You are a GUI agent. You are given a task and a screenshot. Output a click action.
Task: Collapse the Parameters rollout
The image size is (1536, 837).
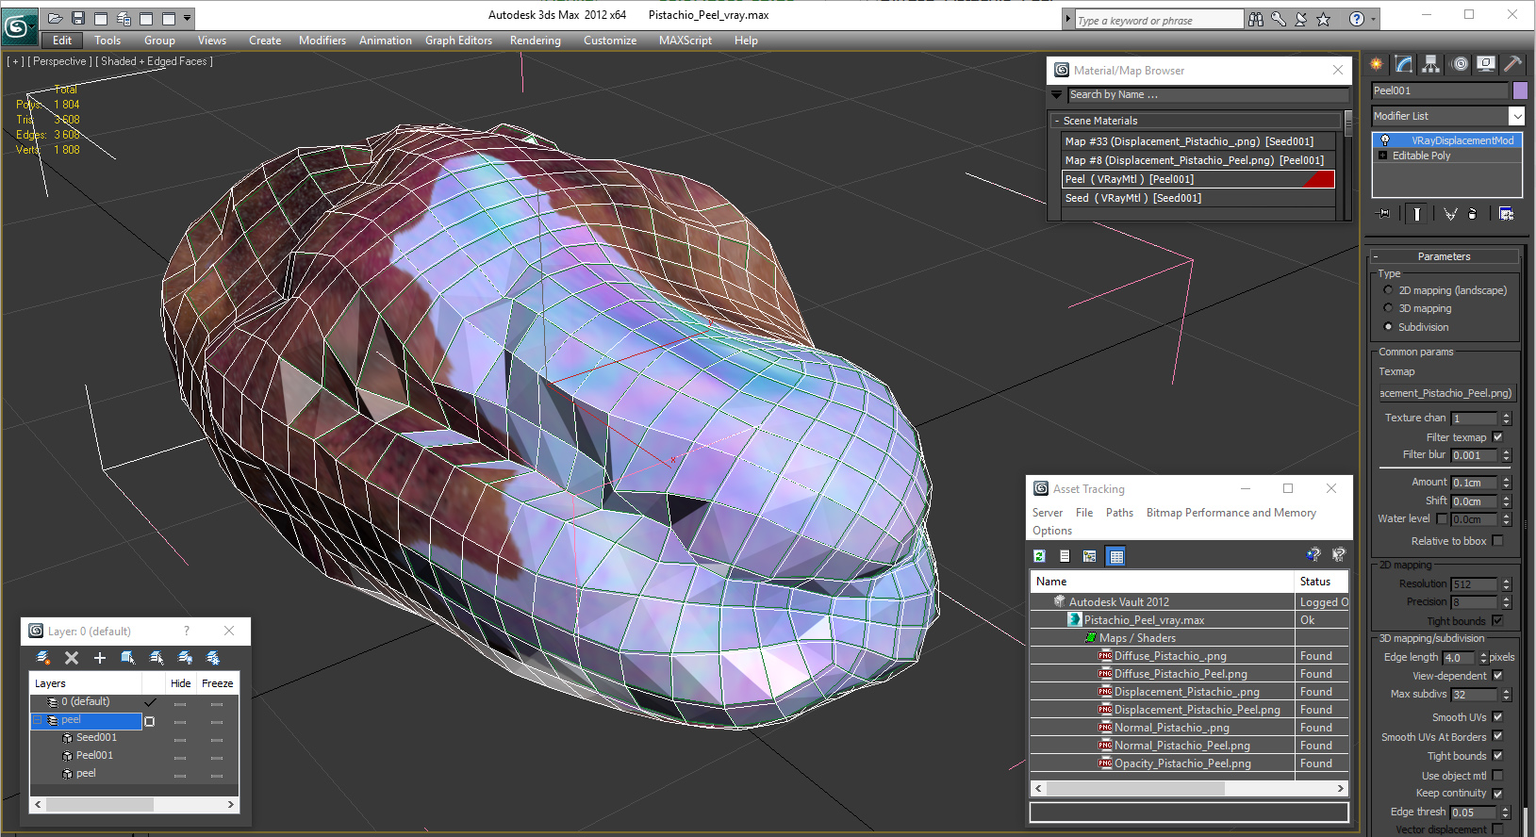click(x=1376, y=256)
